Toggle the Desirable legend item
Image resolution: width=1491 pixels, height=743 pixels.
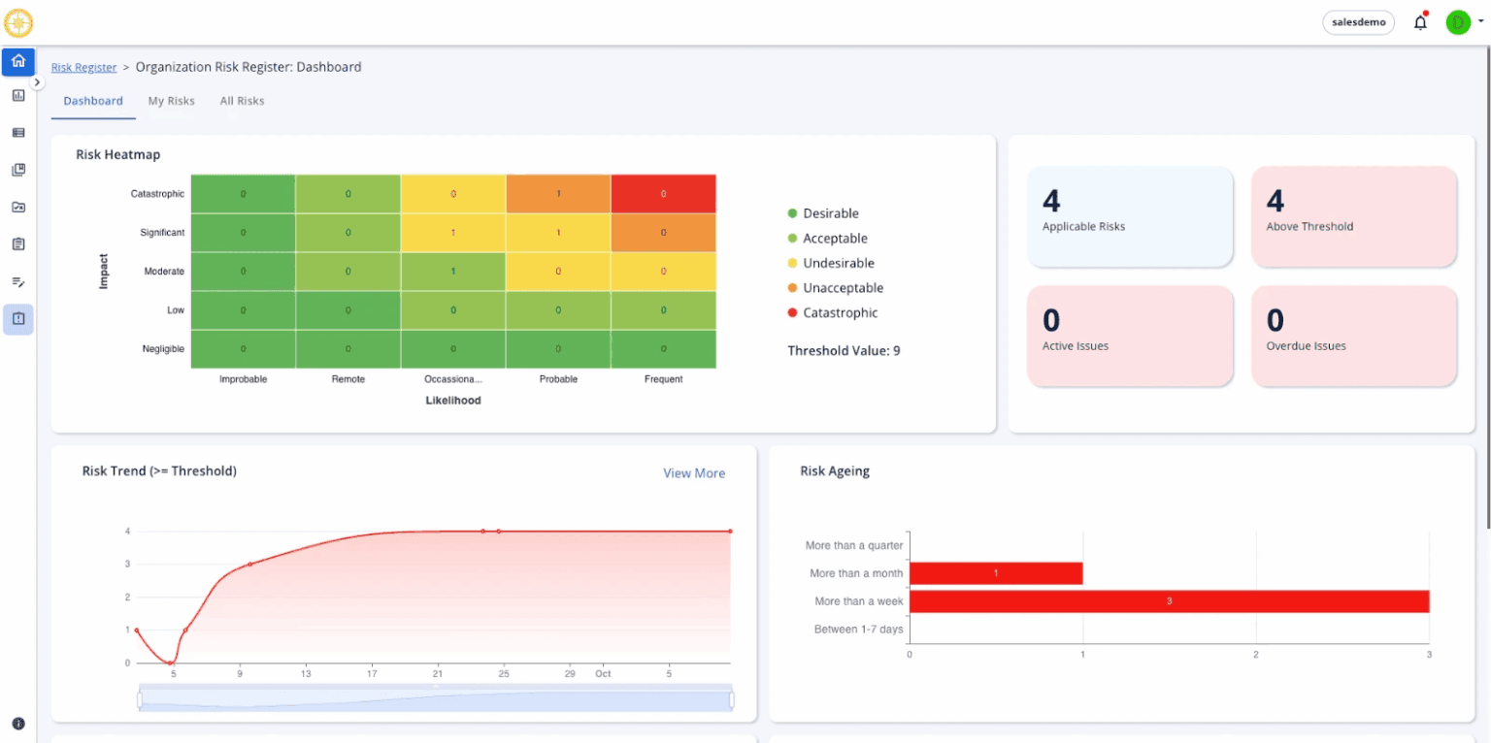point(823,213)
